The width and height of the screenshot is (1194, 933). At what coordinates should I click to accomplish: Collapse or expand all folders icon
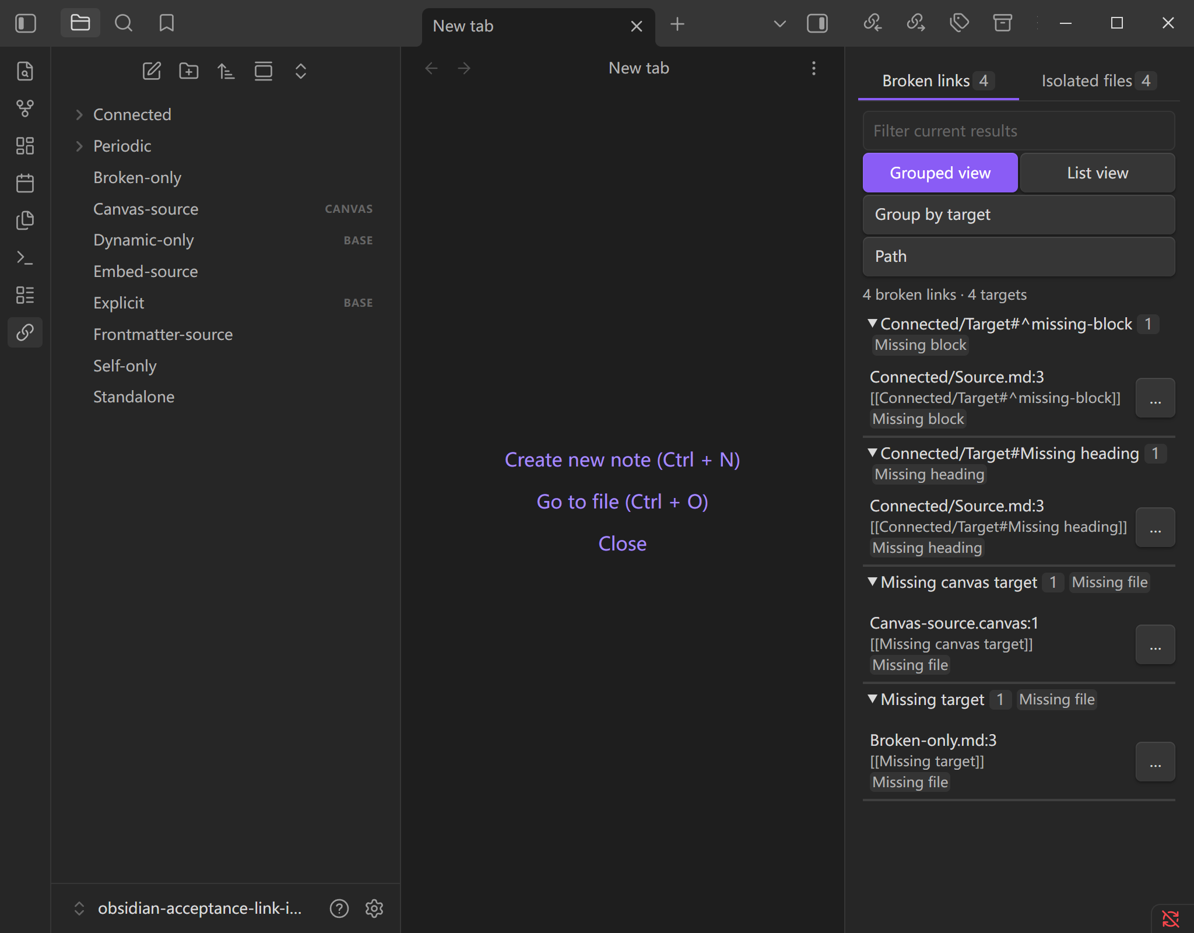[x=301, y=71]
